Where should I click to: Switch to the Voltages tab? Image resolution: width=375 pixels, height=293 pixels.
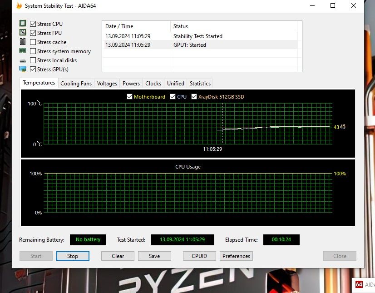[x=107, y=84]
